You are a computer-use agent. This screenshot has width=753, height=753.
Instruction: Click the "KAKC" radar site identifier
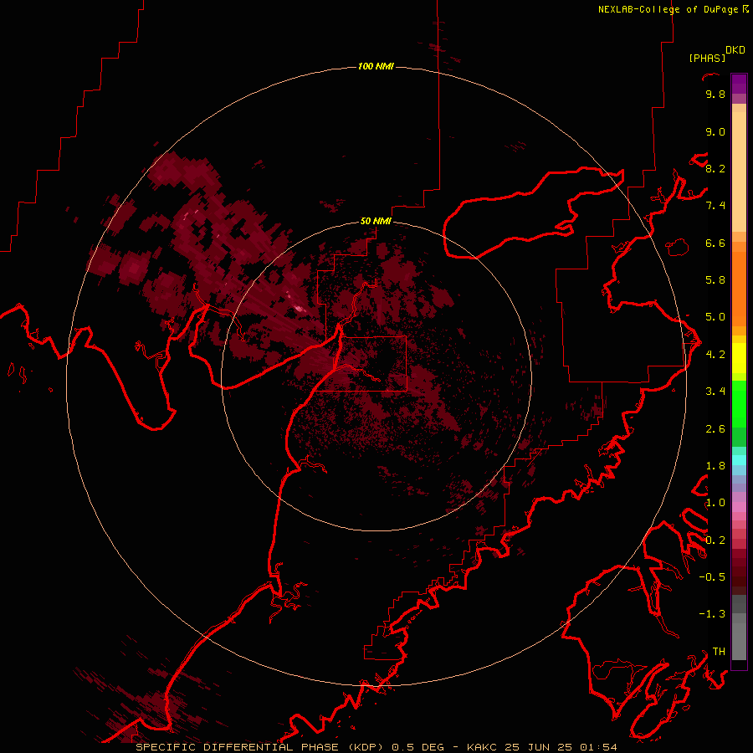482,747
